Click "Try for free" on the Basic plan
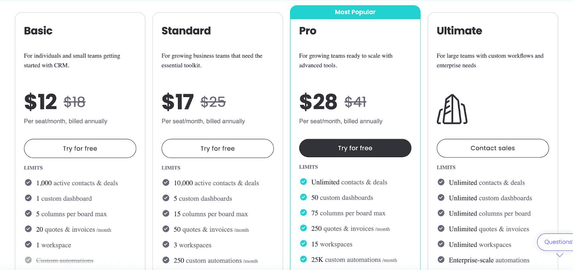The height and width of the screenshot is (270, 573). (80, 148)
